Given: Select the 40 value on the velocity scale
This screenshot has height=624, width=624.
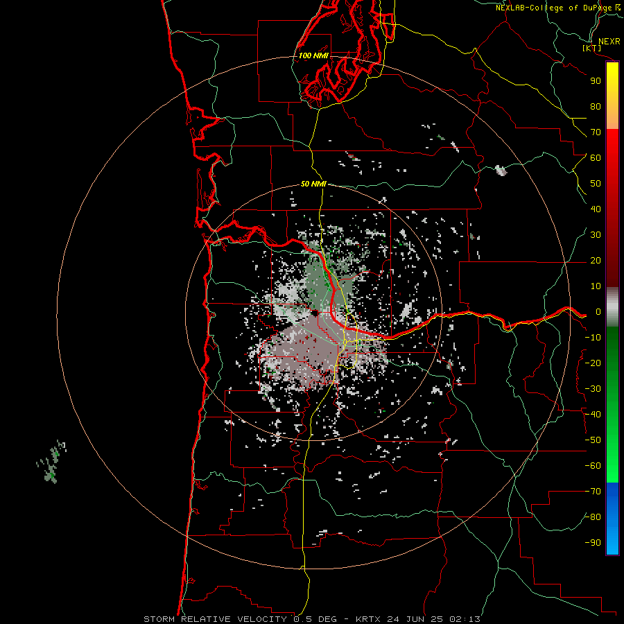Looking at the screenshot, I should tap(596, 209).
